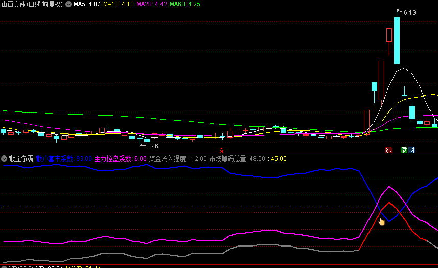Click the 6.19 high price label
Viewport: 438px width, 268px height.
pos(409,13)
